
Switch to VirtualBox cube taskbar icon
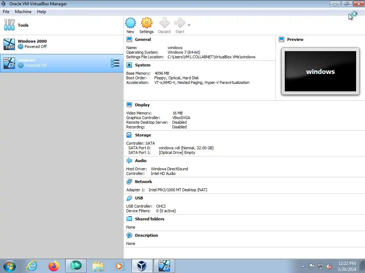[x=142, y=266]
